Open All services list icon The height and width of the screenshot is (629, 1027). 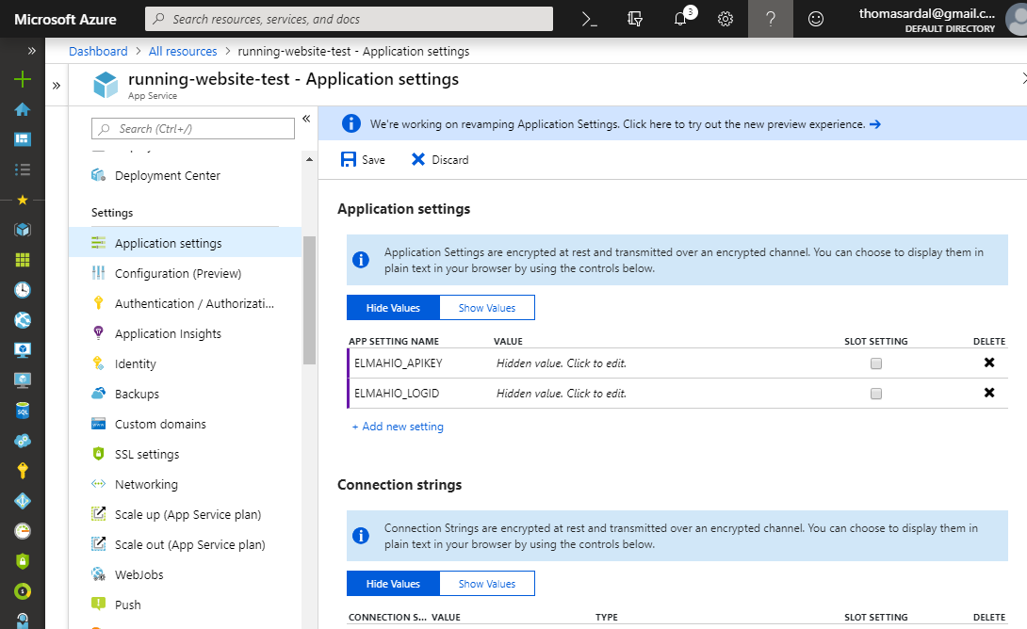click(x=23, y=169)
